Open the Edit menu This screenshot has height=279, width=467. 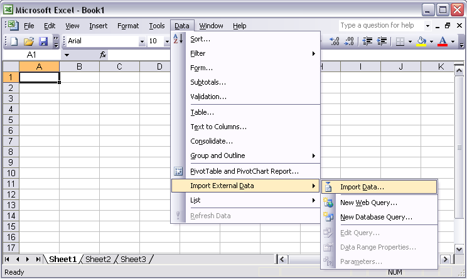point(50,26)
